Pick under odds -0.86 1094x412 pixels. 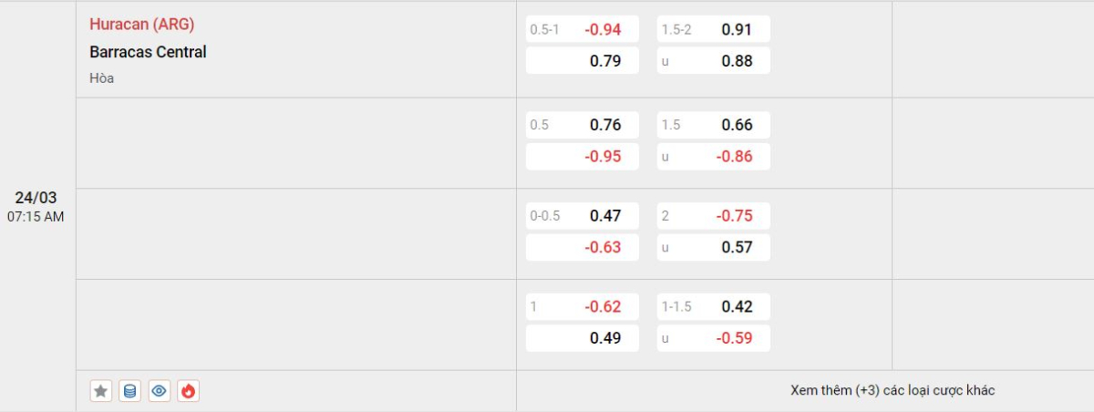(714, 156)
